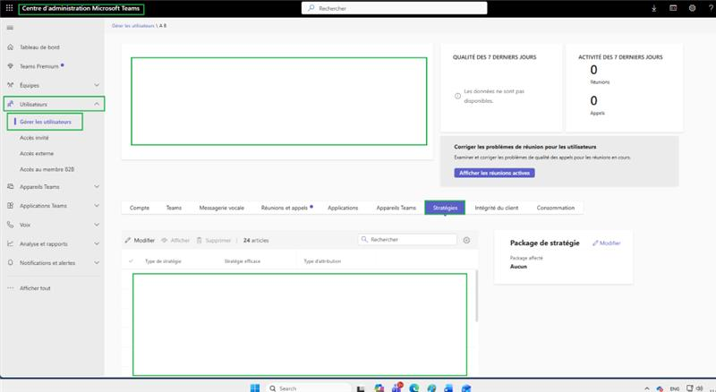Open Accès externe in sidebar
Image resolution: width=716 pixels, height=392 pixels.
(37, 154)
